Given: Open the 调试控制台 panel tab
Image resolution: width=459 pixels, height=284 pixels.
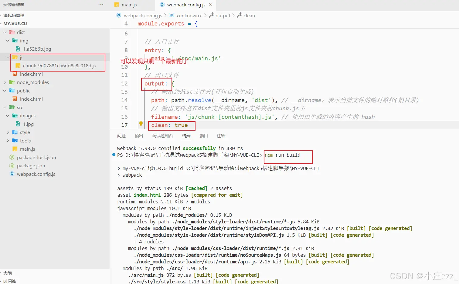Looking at the screenshot, I should click(x=162, y=136).
